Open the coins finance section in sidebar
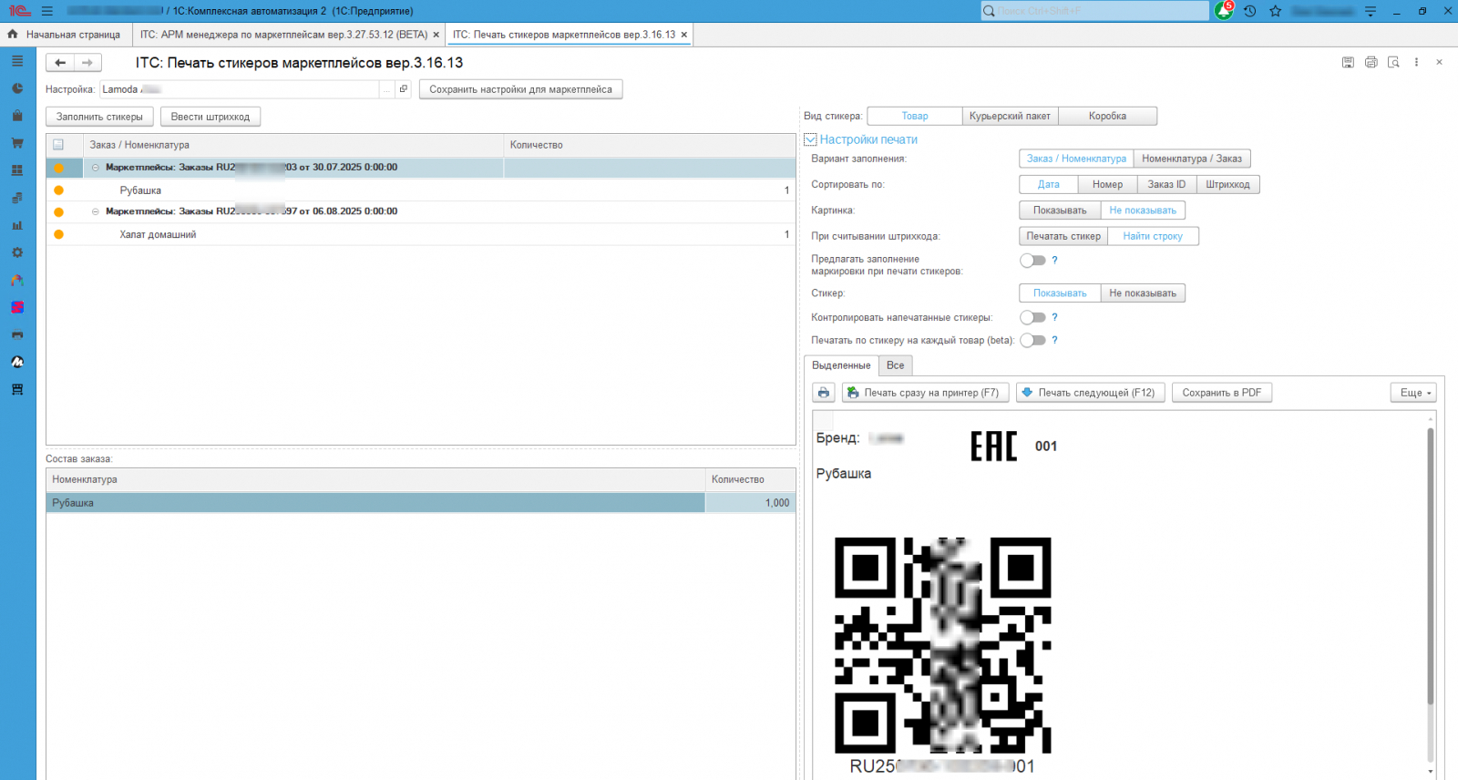 point(17,198)
